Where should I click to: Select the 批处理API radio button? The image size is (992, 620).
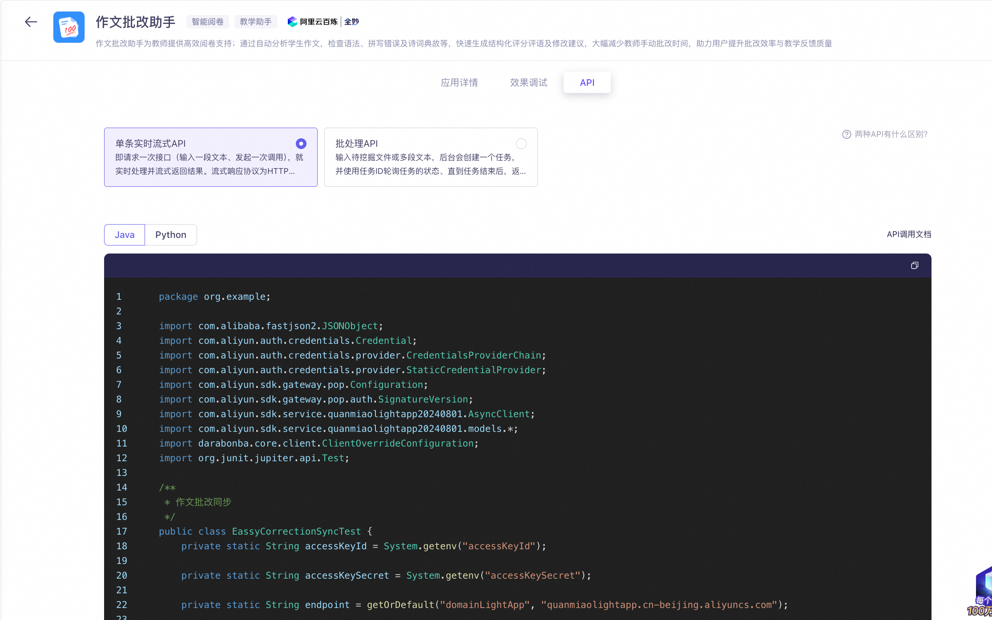coord(521,144)
